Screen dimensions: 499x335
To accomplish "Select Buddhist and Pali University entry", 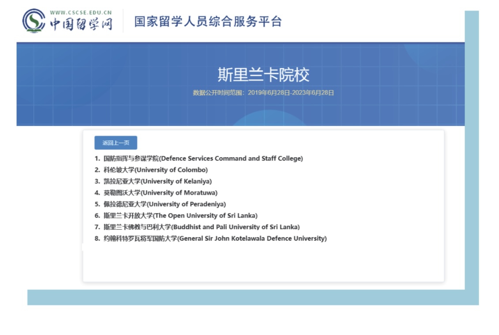I will point(201,227).
